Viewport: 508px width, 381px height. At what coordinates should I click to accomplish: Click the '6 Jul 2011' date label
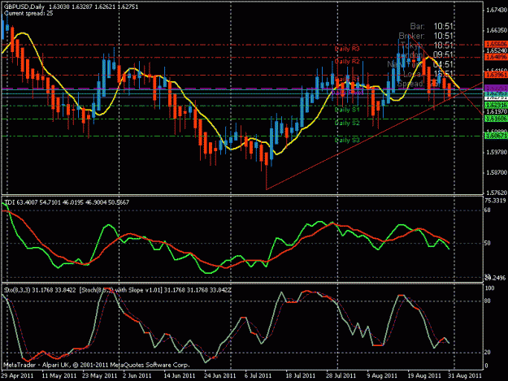click(258, 375)
